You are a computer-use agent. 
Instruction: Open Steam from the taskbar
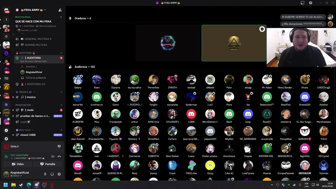point(21,185)
